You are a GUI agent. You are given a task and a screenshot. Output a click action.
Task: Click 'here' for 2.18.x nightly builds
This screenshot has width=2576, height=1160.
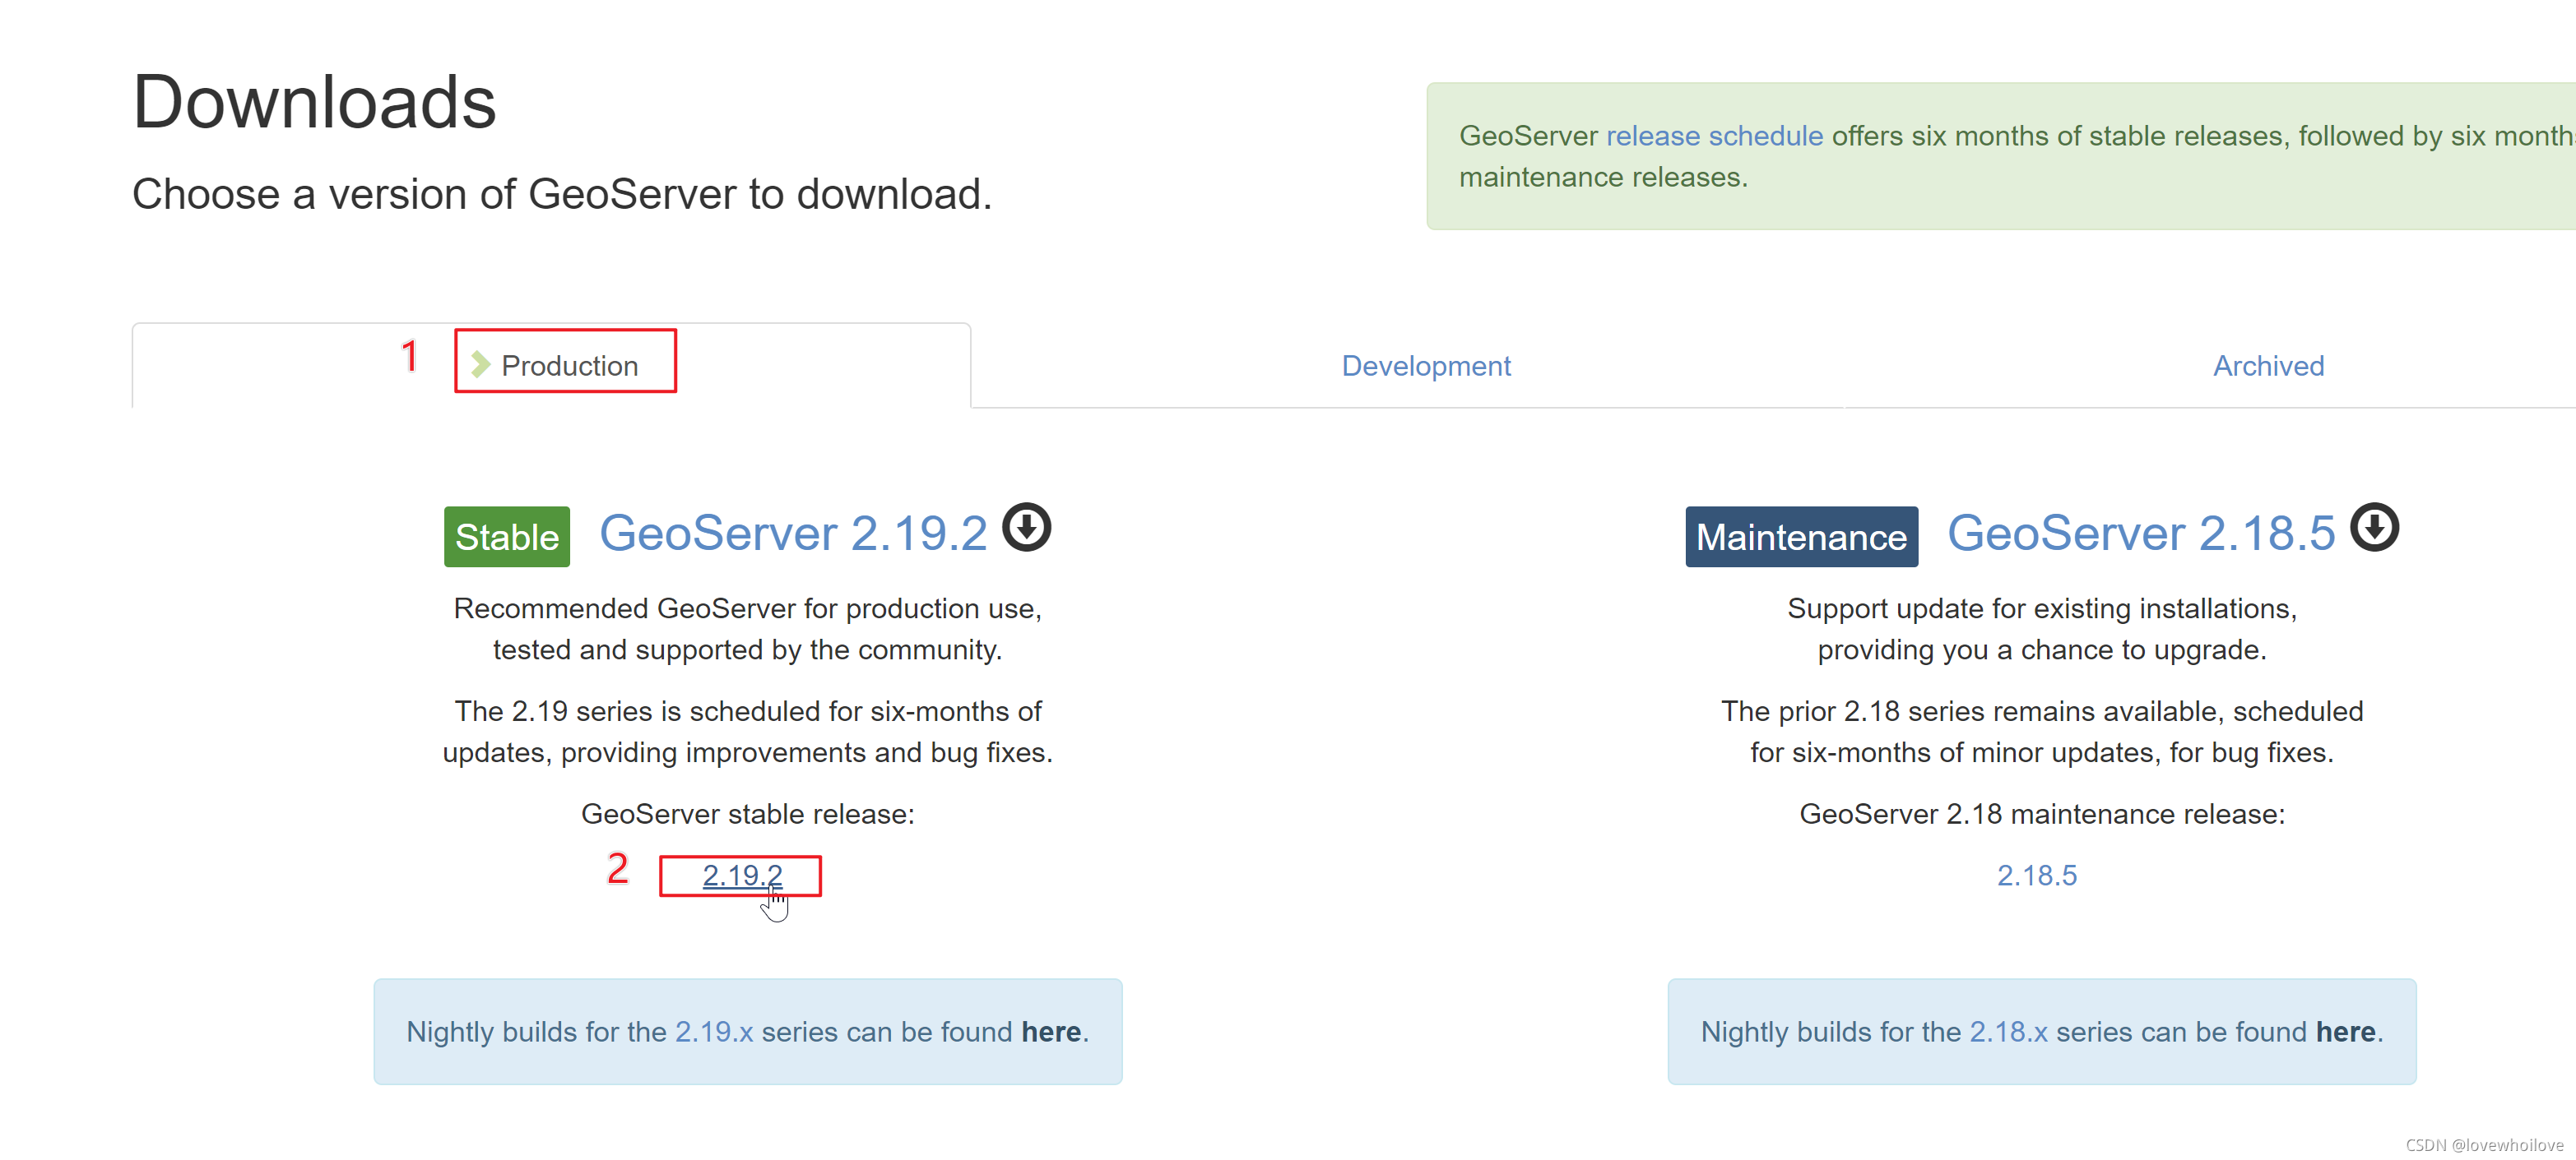2345,1031
